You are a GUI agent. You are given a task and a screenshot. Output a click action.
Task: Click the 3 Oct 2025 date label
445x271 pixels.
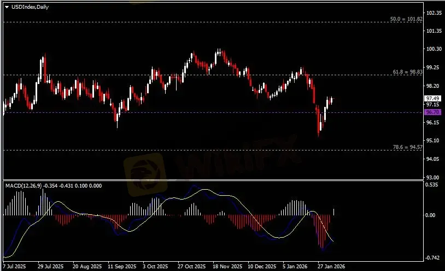point(155,267)
